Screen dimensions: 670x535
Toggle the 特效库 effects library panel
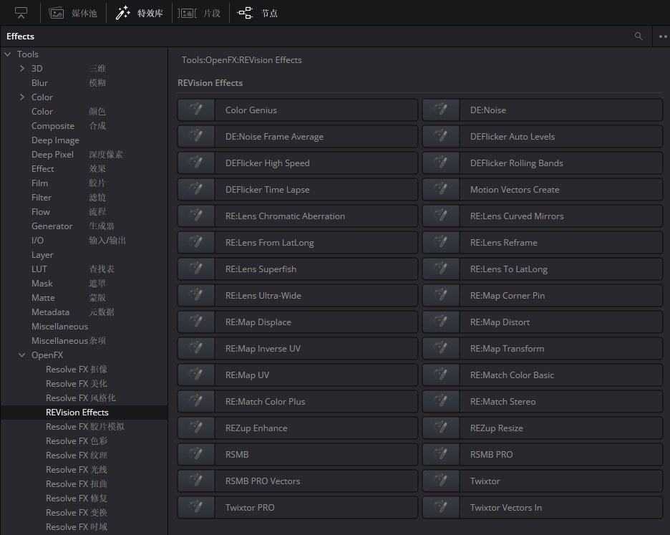coord(140,14)
